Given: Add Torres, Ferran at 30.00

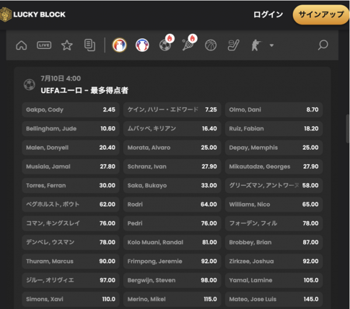Looking at the screenshot, I should coord(71,186).
